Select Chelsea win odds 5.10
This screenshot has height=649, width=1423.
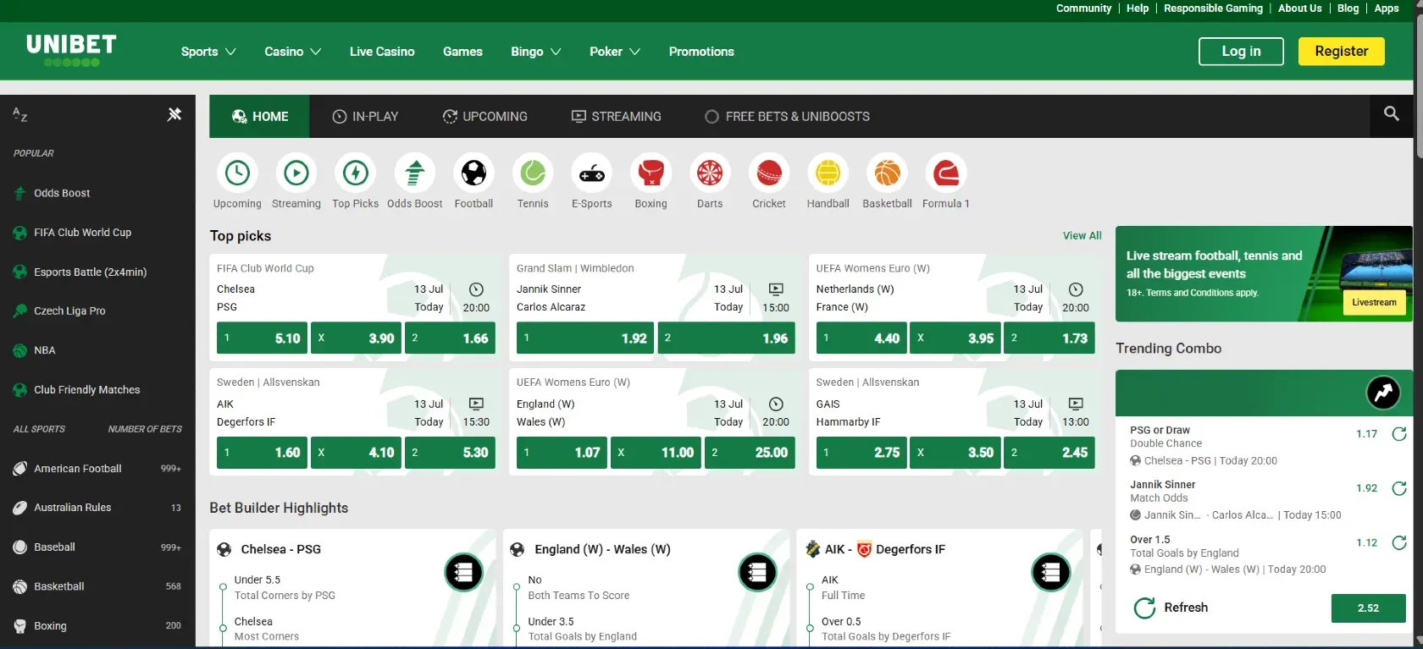pyautogui.click(x=262, y=338)
